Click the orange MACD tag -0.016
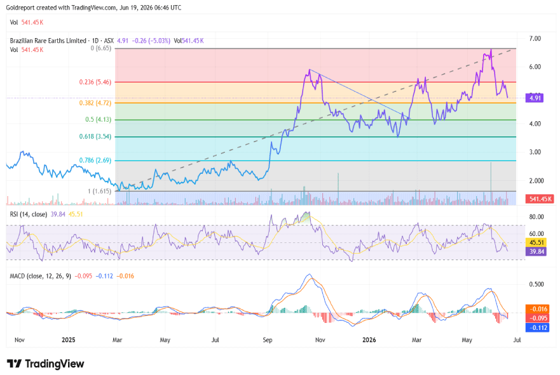 537,309
